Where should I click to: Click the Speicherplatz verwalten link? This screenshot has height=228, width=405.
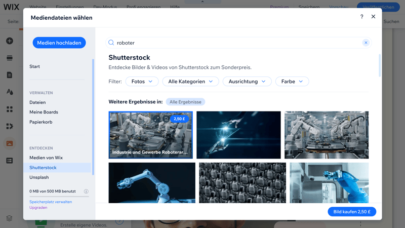tap(51, 202)
